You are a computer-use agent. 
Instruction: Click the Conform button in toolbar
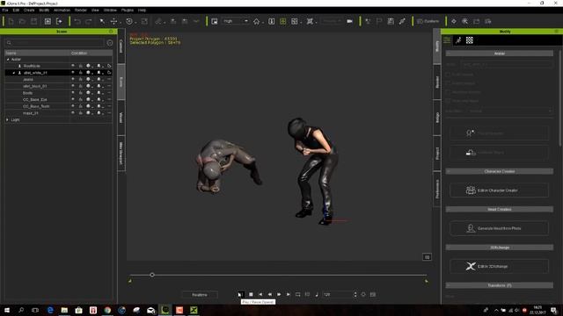click(x=428, y=21)
